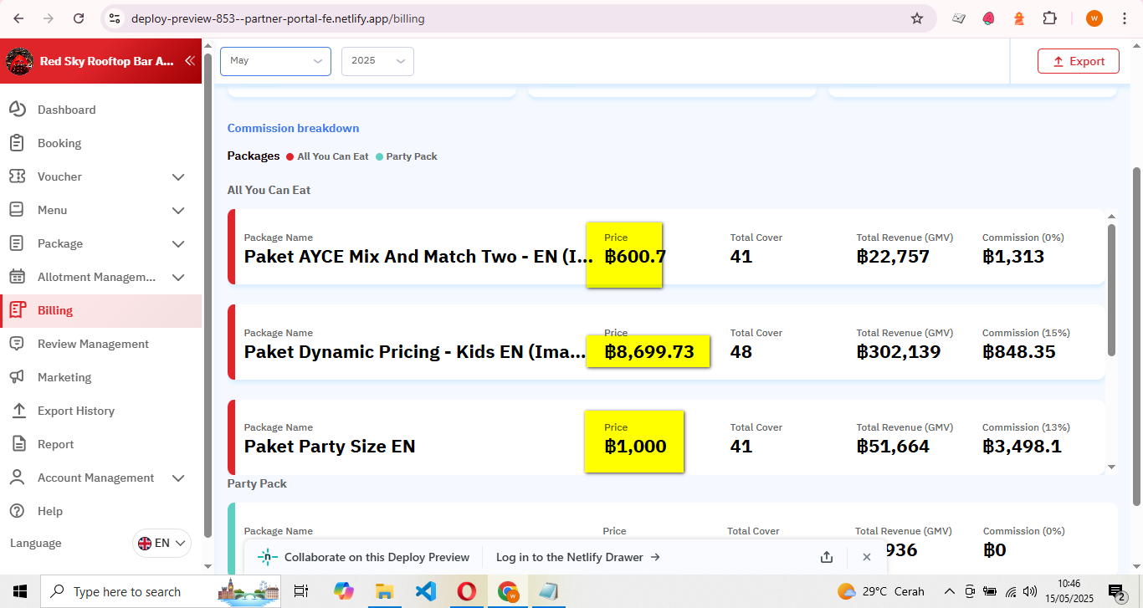The width and height of the screenshot is (1143, 608).
Task: Click the Export button
Action: click(1078, 61)
